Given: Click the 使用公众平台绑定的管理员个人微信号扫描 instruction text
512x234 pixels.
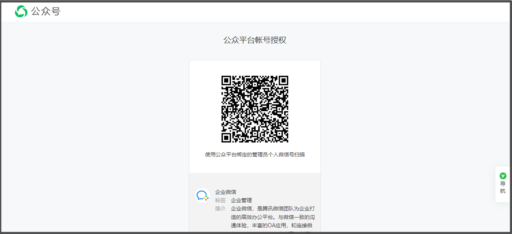Looking at the screenshot, I should click(255, 154).
